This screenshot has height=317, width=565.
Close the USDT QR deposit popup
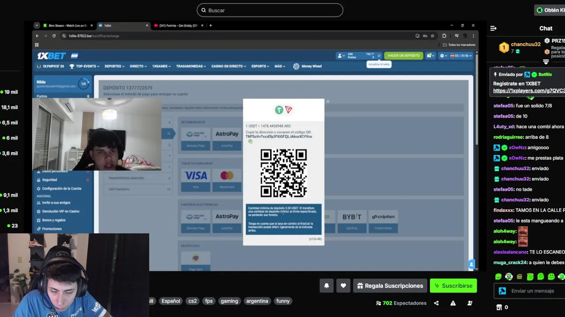328,102
